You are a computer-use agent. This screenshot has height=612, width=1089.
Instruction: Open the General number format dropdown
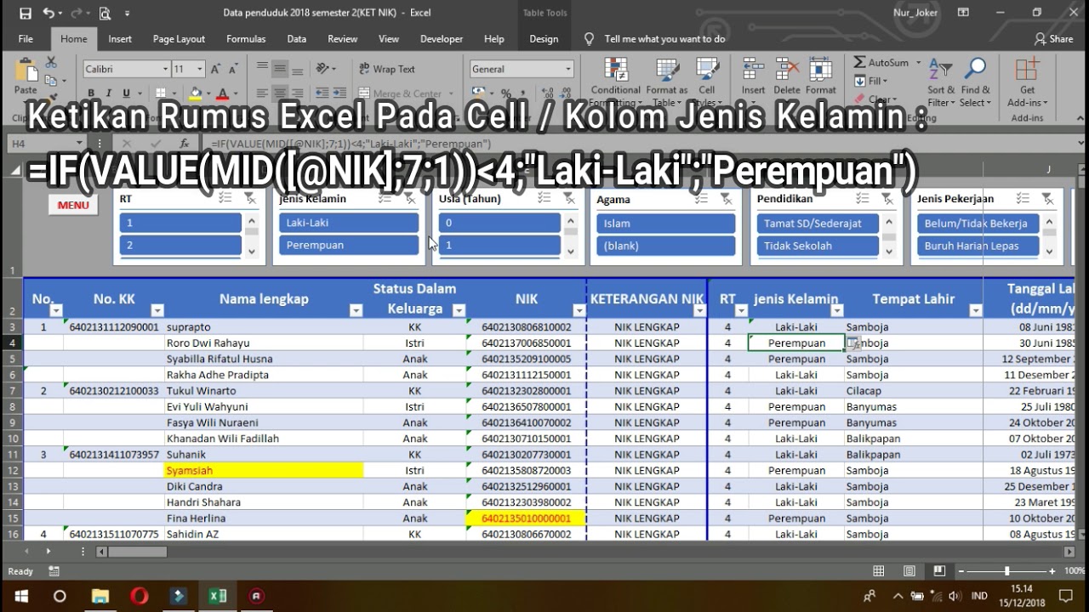pos(568,69)
